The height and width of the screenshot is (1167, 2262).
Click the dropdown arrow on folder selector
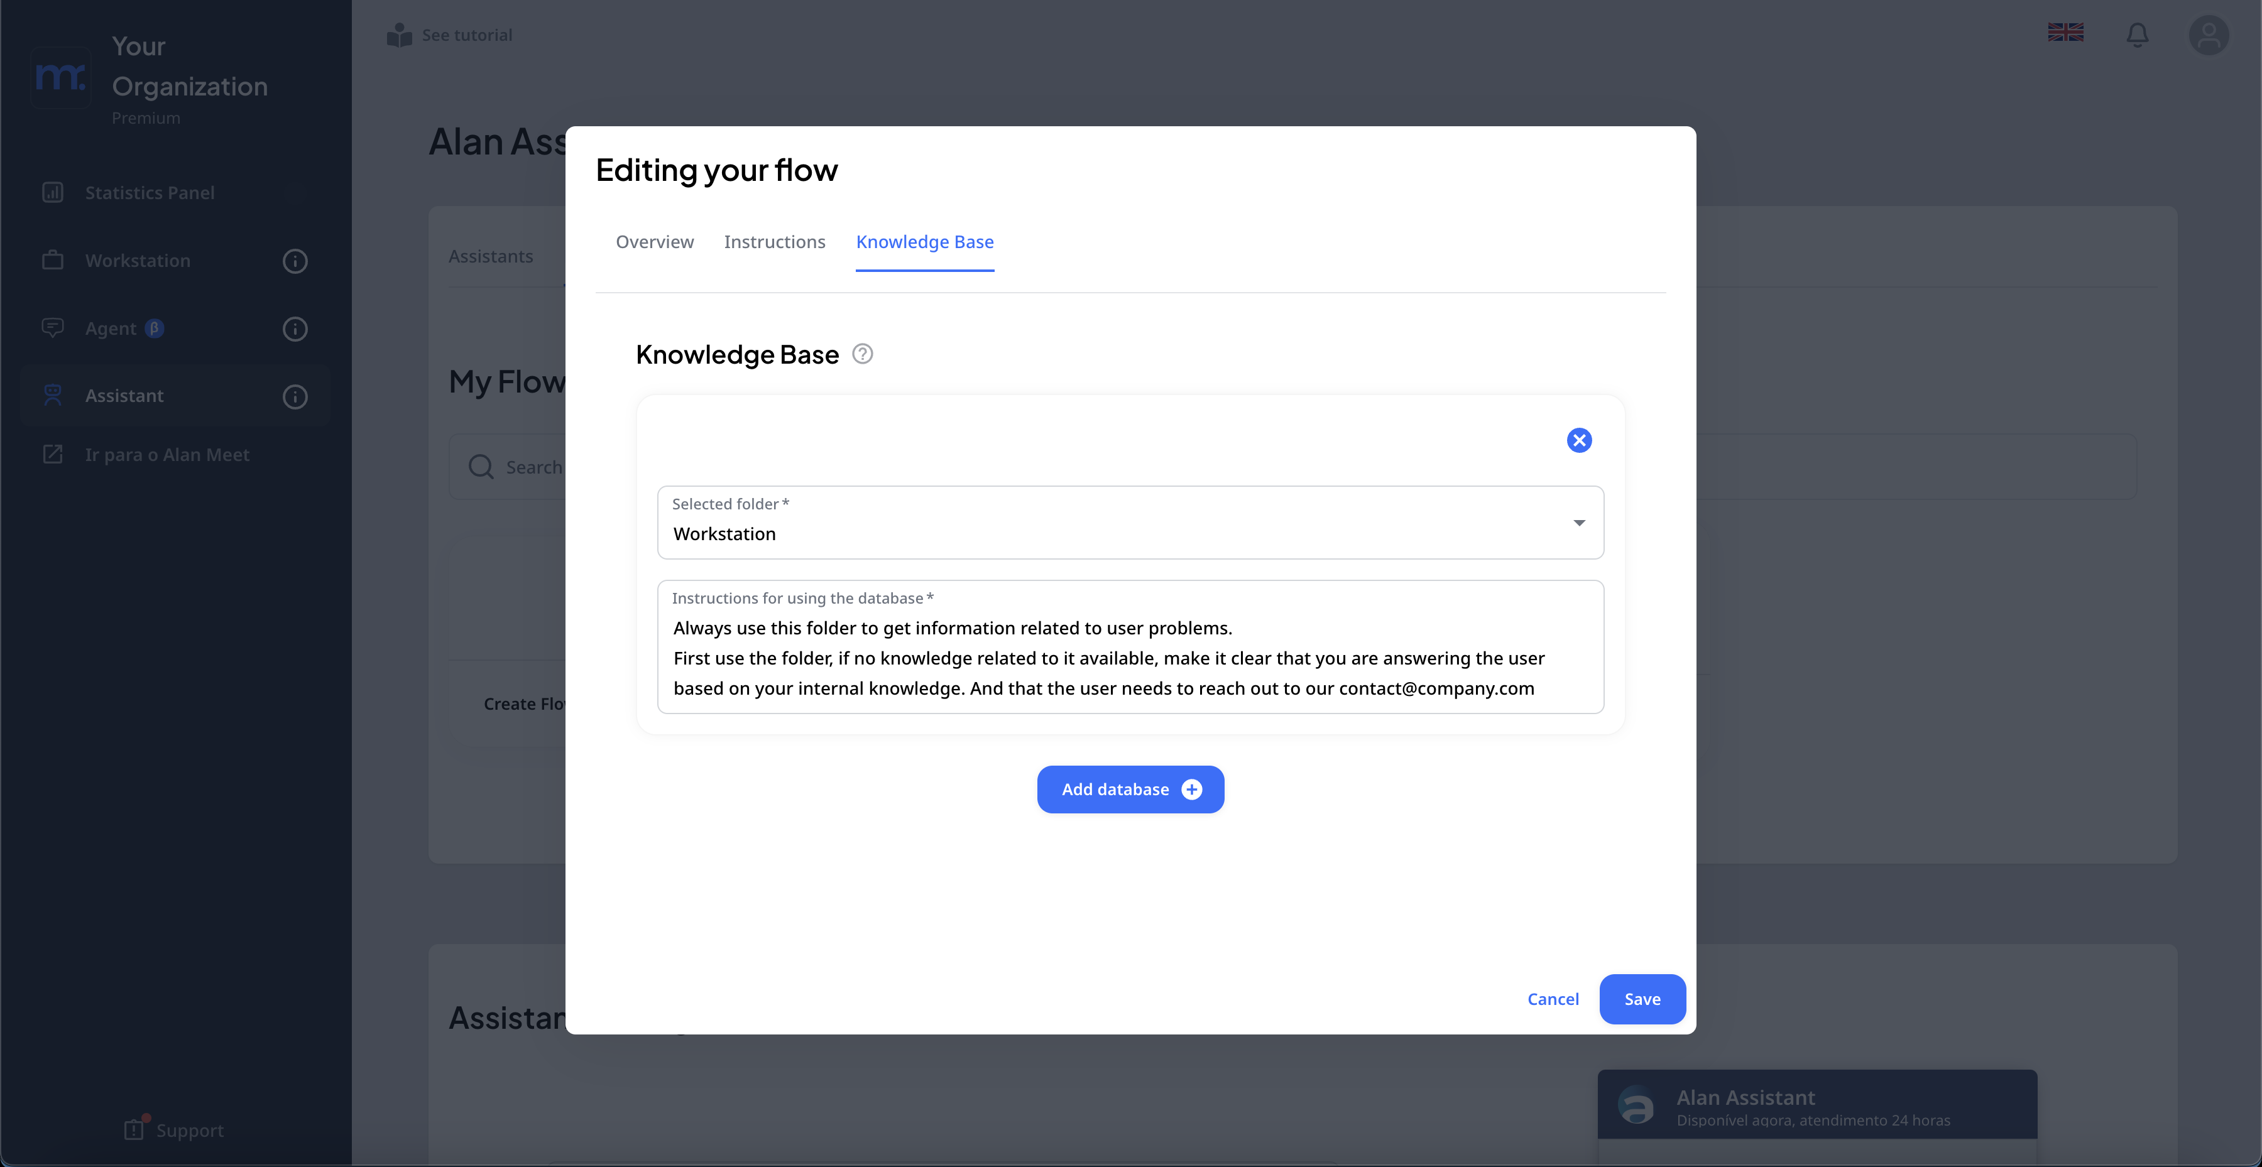pos(1579,523)
